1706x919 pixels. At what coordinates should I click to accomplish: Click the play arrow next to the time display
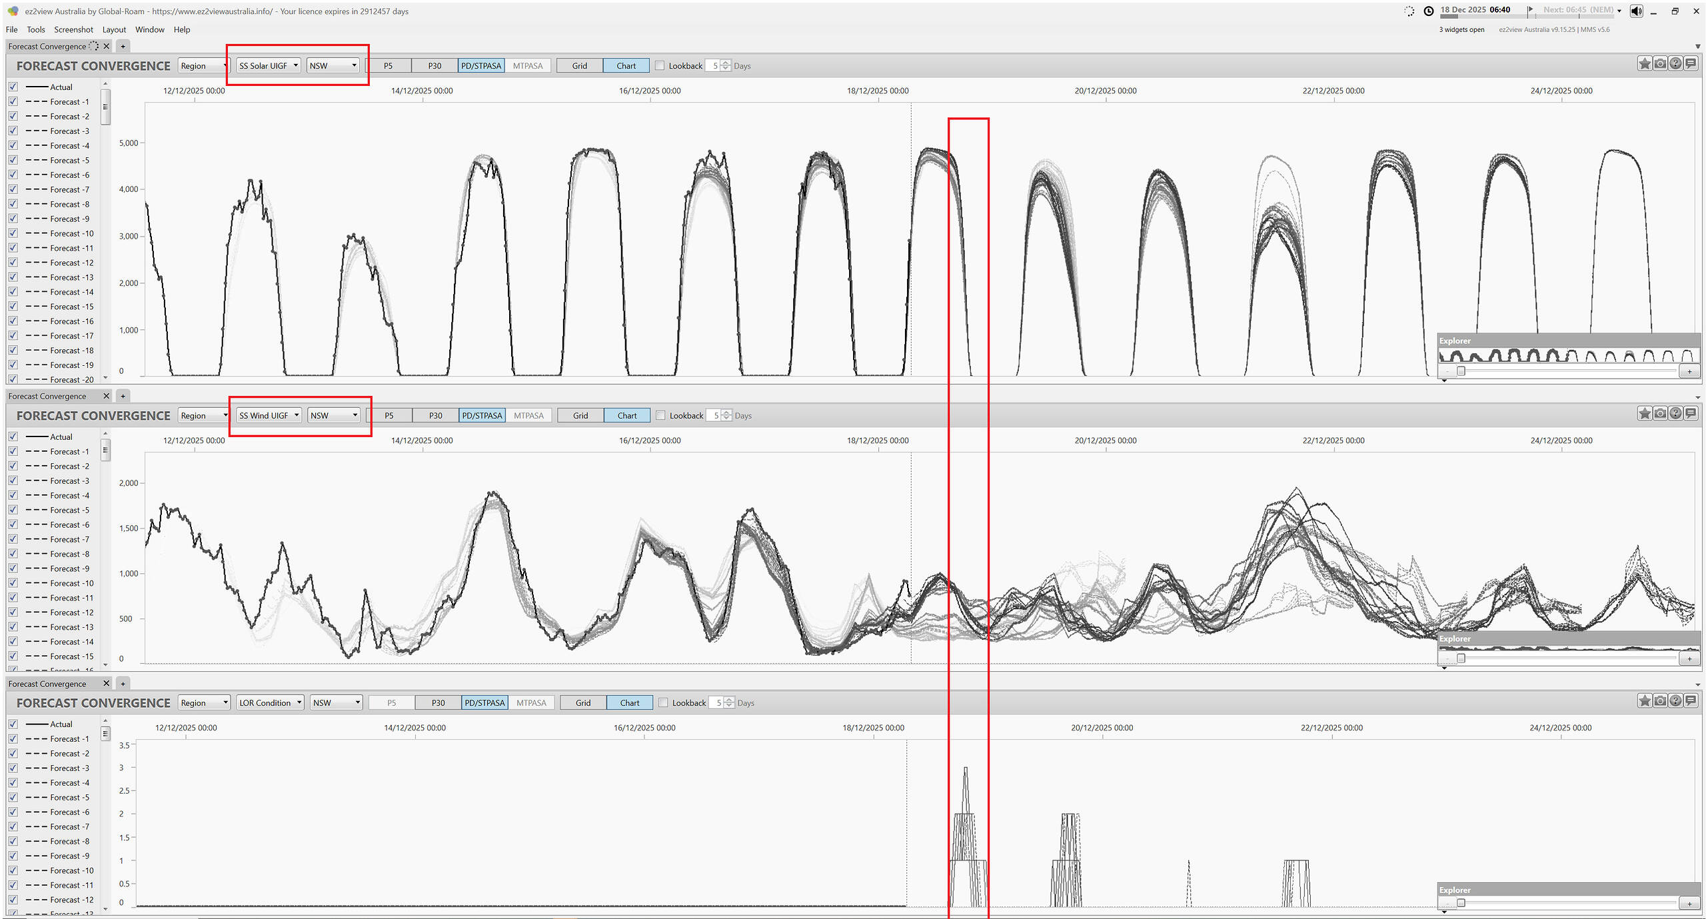(x=1530, y=10)
